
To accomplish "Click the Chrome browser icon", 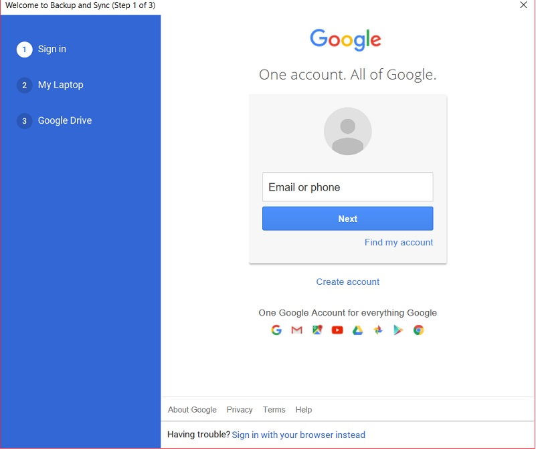I will [x=418, y=330].
